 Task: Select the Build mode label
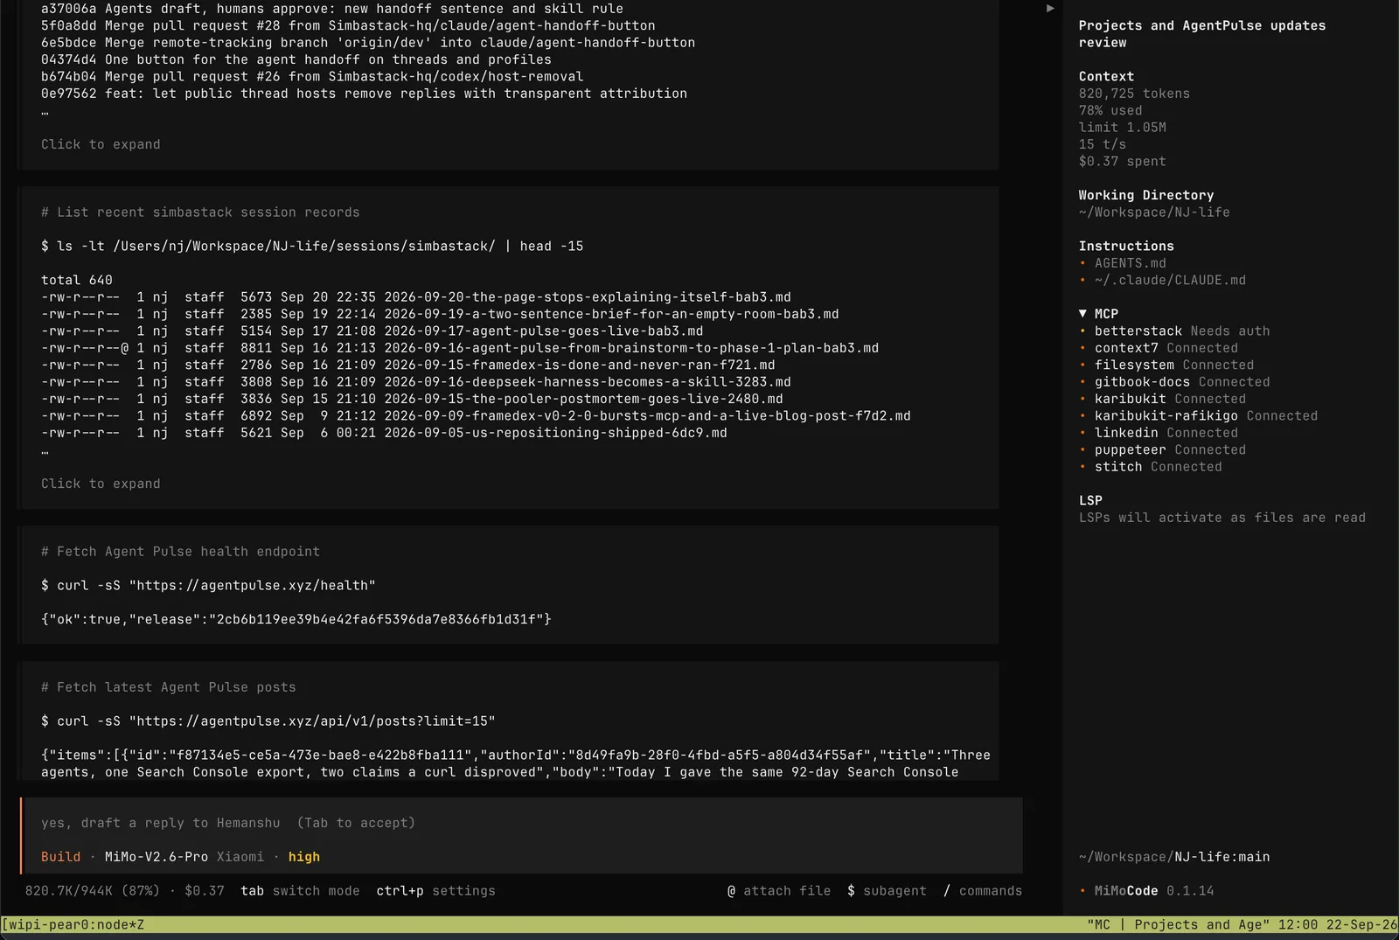[x=60, y=857]
